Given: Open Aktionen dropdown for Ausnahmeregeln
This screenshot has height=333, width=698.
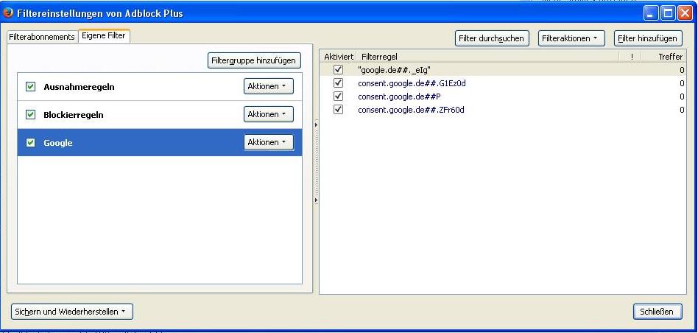Looking at the screenshot, I should (x=269, y=86).
